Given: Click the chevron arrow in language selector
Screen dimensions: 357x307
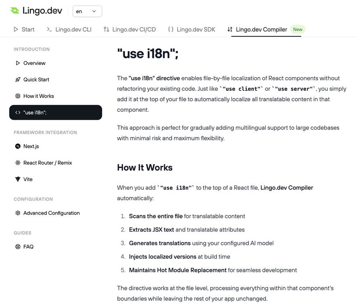Looking at the screenshot, I should [x=94, y=11].
